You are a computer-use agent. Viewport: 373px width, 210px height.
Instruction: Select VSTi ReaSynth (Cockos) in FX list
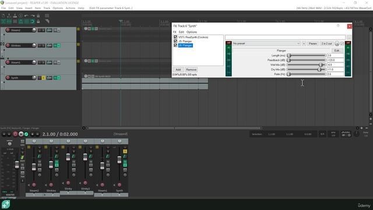click(x=193, y=37)
